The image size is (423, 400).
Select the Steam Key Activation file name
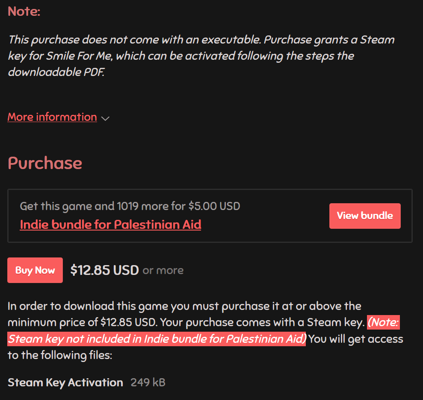coord(65,382)
